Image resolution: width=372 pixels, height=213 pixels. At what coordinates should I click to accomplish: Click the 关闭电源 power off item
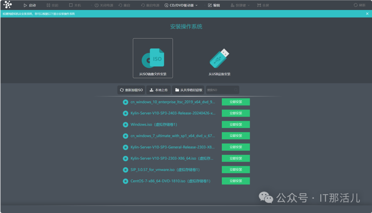point(104,5)
